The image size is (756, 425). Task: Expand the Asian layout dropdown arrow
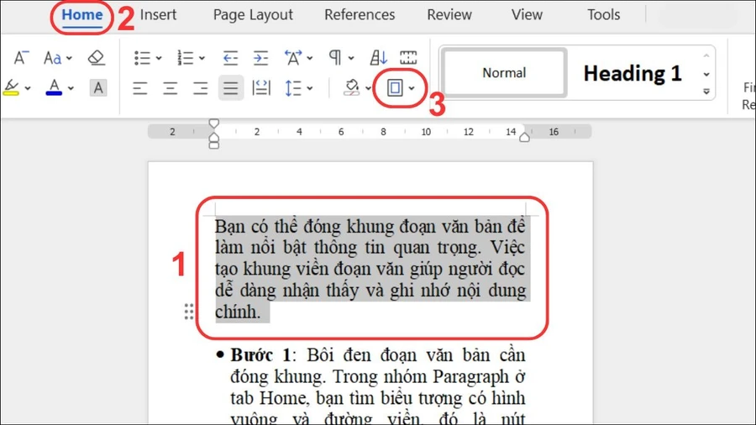pos(310,58)
